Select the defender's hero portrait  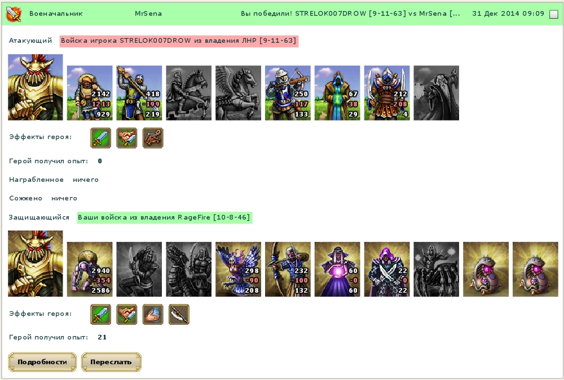35,263
